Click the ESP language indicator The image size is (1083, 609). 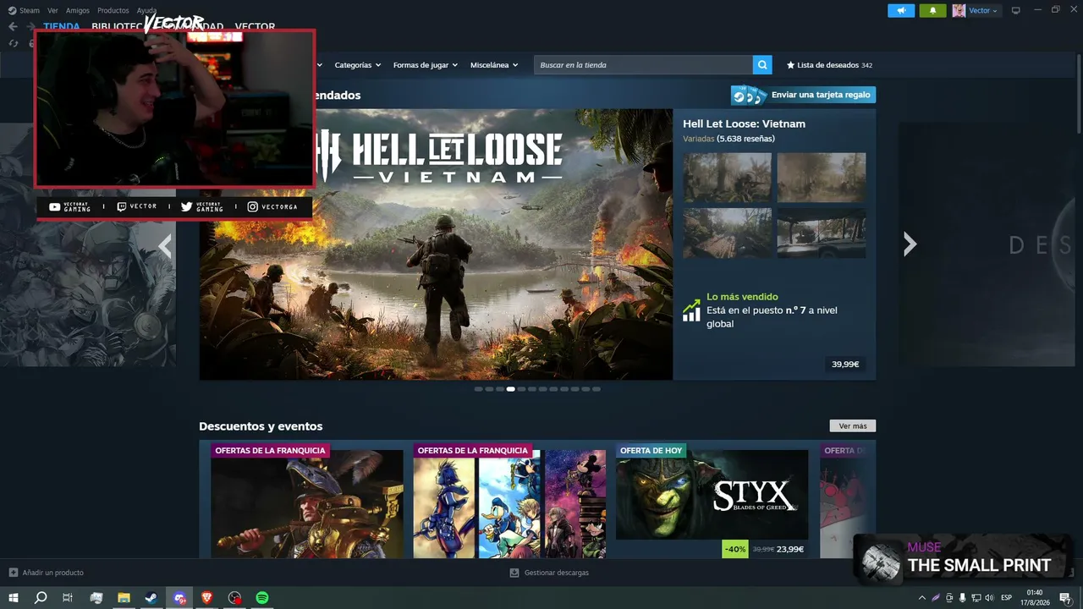pos(1007,598)
